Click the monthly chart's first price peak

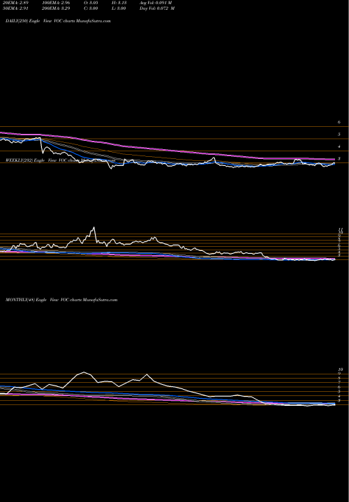84,372
